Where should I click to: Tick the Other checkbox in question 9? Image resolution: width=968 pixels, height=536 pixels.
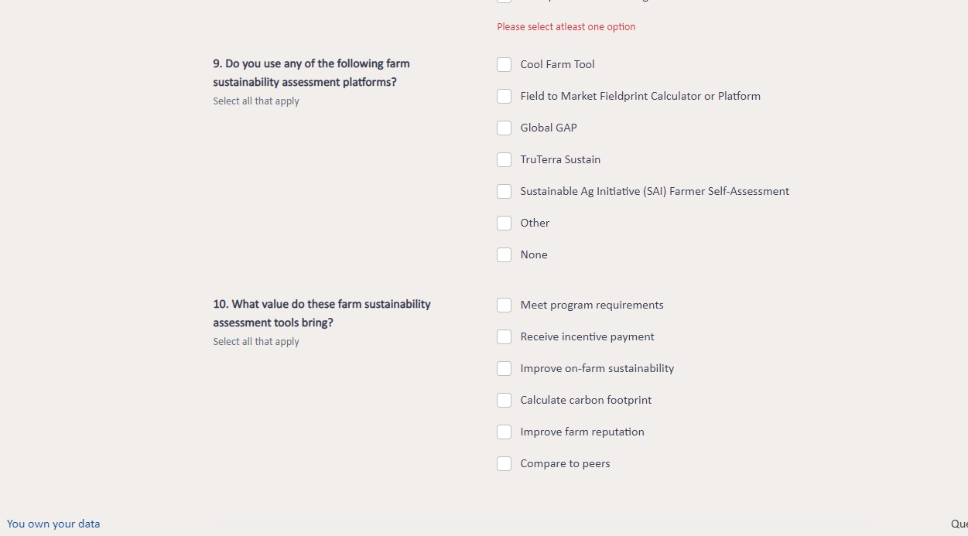(504, 223)
